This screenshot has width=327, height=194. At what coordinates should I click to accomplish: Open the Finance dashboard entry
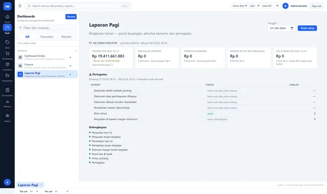point(47,66)
